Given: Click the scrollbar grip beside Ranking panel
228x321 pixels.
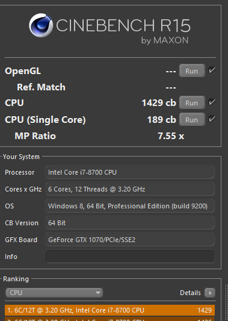Looking at the screenshot, I should [226, 302].
